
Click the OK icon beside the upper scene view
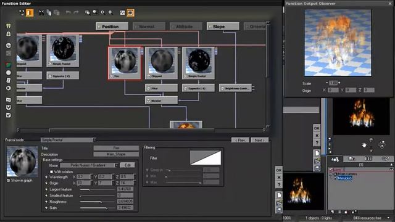(x=317, y=128)
